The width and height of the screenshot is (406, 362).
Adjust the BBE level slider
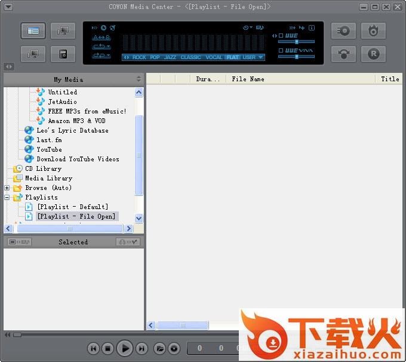[297, 42]
